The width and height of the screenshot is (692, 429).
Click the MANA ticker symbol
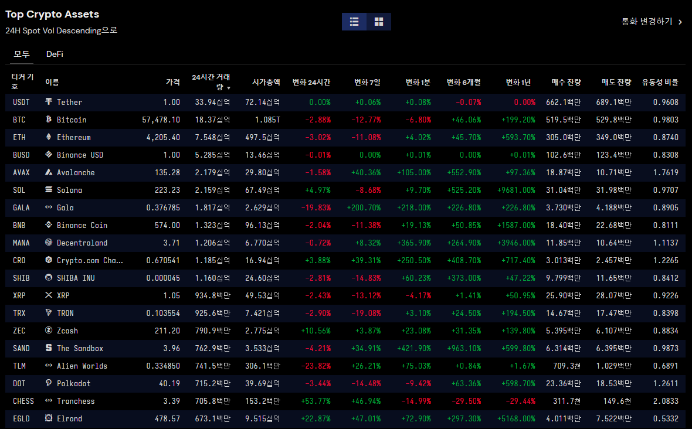coord(21,243)
